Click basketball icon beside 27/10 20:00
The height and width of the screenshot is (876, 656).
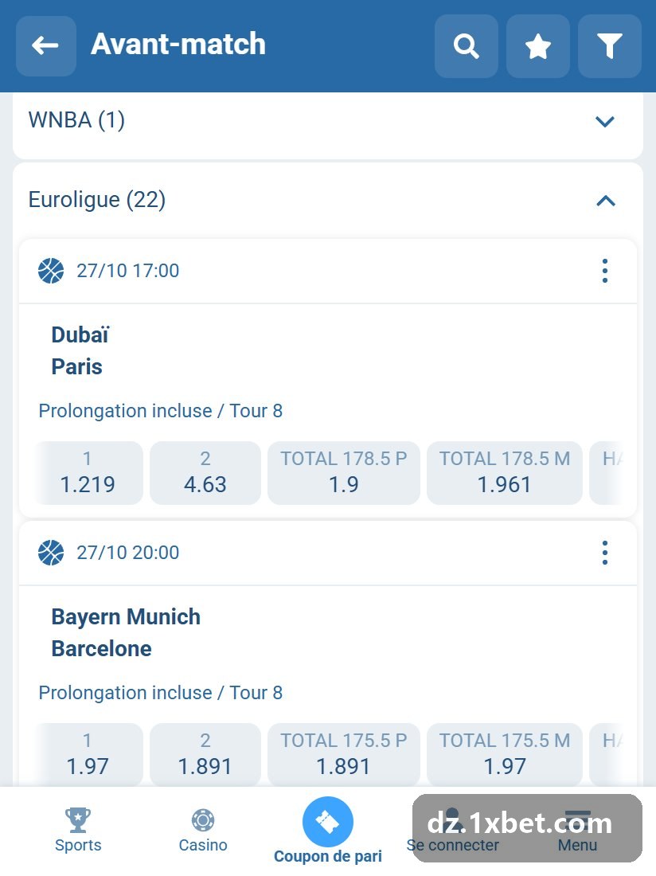click(51, 553)
